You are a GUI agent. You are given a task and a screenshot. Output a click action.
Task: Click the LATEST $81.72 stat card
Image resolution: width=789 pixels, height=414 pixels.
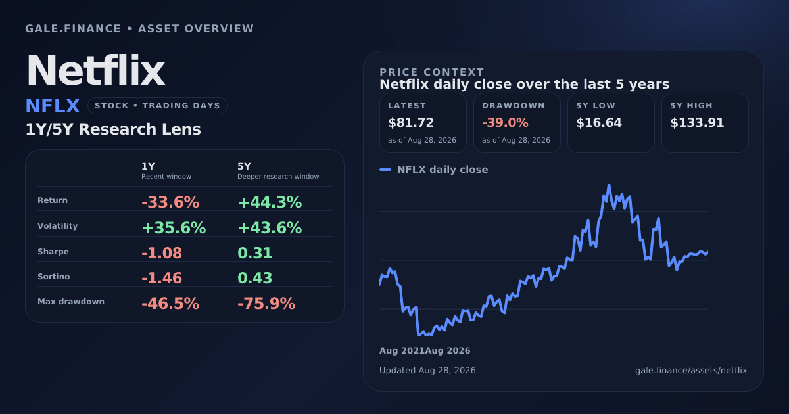tap(423, 123)
